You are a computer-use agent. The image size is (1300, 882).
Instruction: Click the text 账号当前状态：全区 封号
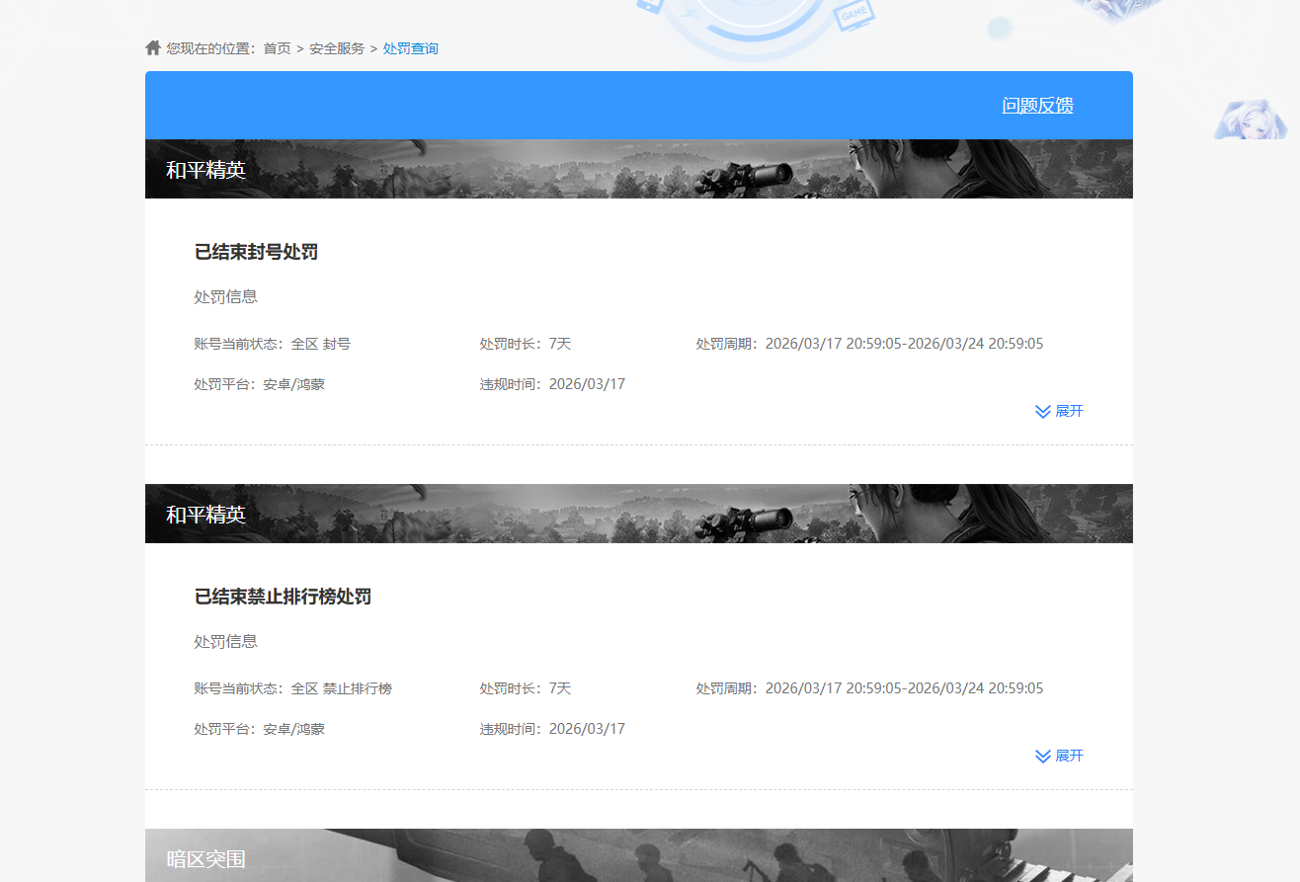coord(273,344)
